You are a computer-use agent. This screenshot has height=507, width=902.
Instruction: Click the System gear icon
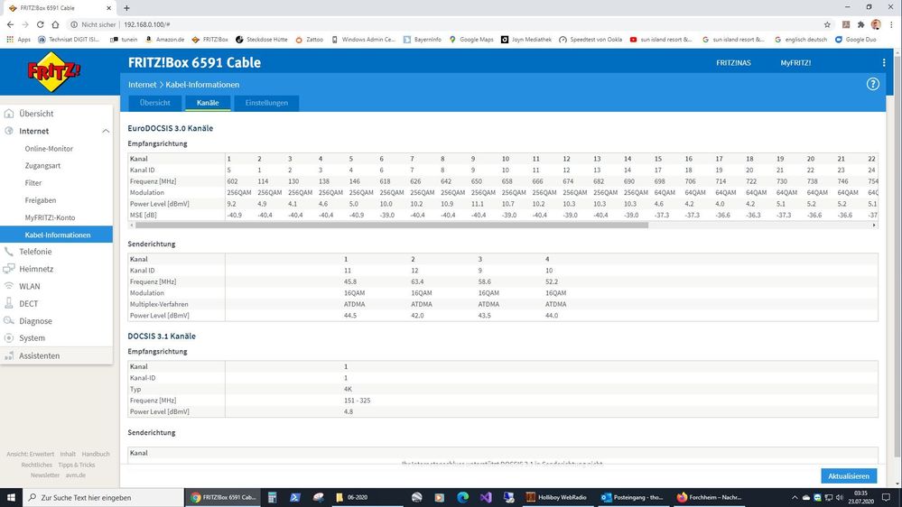[9, 338]
